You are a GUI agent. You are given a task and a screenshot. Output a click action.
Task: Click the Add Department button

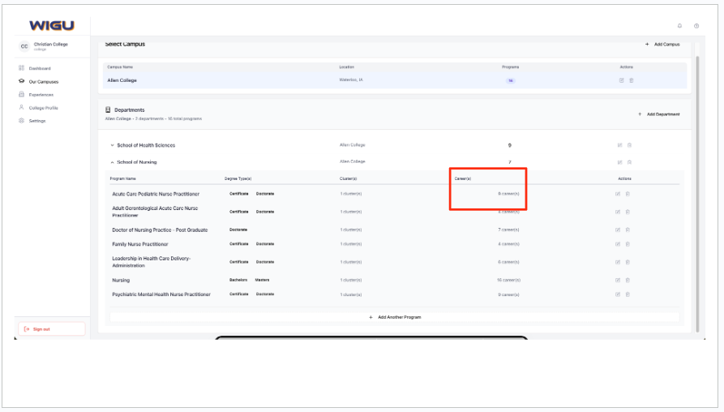click(x=659, y=114)
